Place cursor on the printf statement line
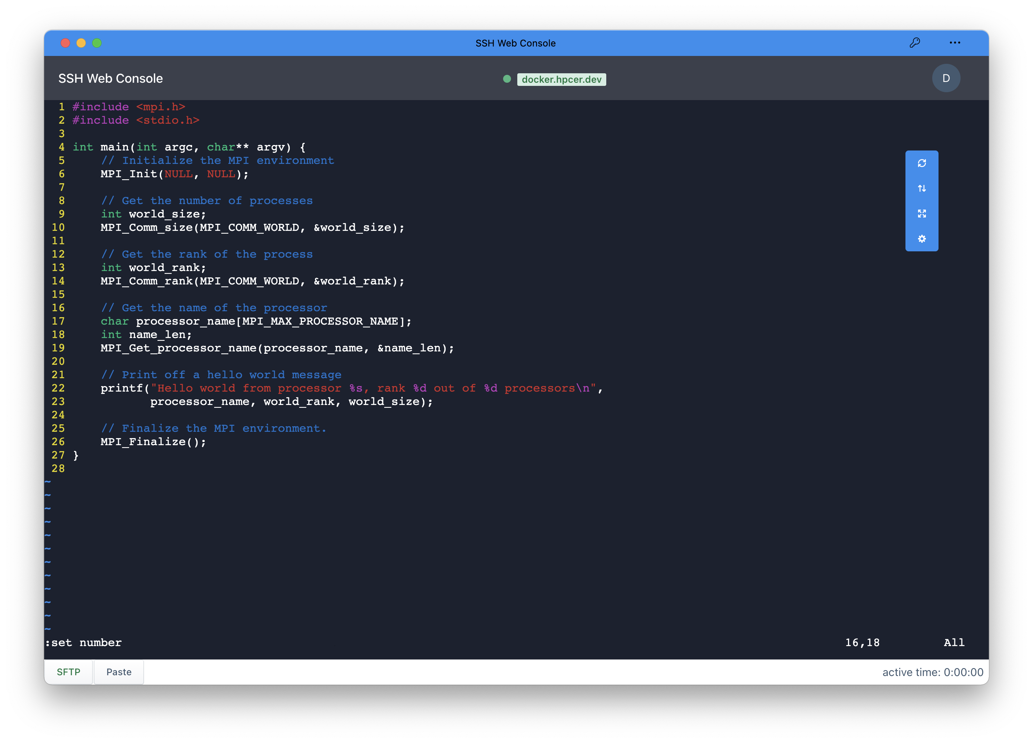The height and width of the screenshot is (743, 1033). [x=351, y=388]
